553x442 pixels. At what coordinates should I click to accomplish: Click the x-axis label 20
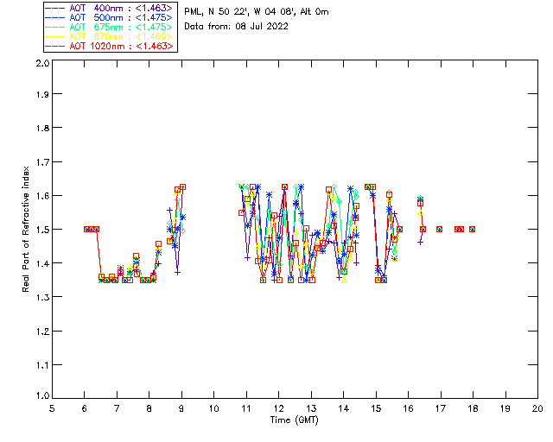pos(537,408)
